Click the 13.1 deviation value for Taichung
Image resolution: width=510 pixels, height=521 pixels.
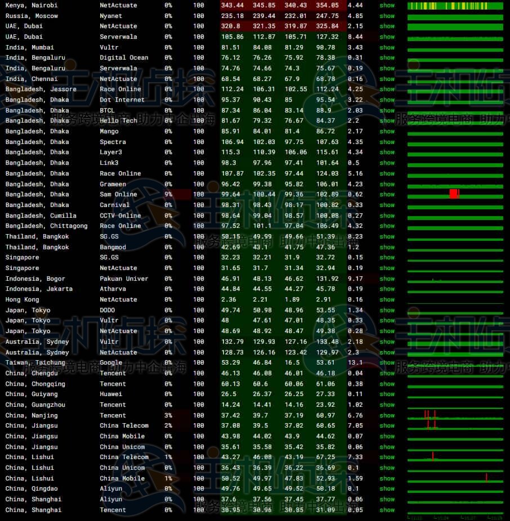tap(355, 362)
